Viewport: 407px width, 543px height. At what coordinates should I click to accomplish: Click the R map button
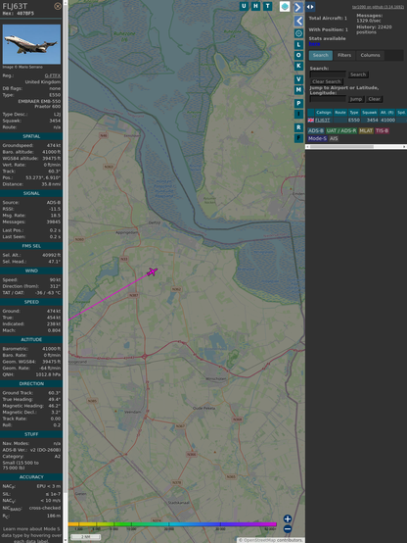[298, 127]
